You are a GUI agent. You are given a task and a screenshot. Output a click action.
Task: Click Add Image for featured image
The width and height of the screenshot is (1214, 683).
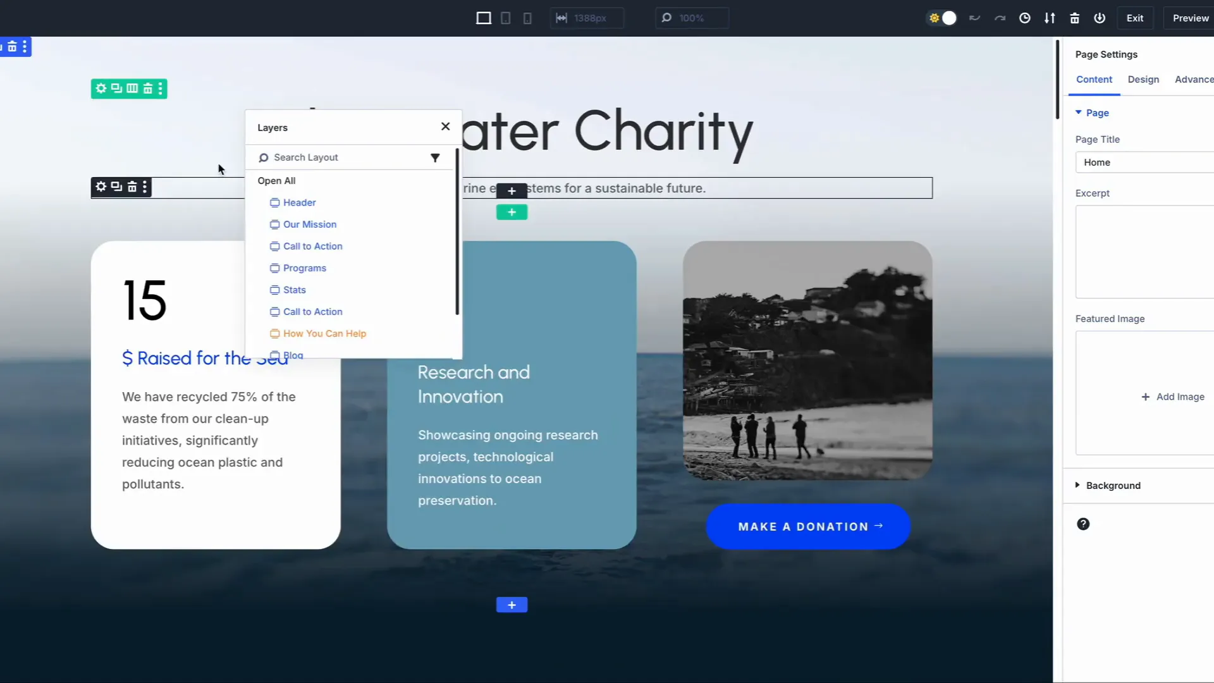click(x=1173, y=397)
